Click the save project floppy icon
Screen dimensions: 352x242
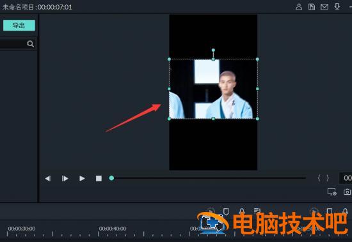pyautogui.click(x=312, y=7)
